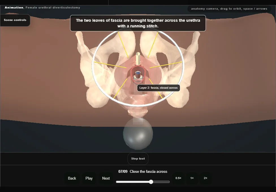Start the animation with Play
The image size is (276, 192).
click(89, 178)
